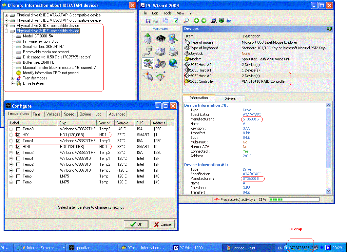347x252 pixels.
Task: Click the green back arrow icon
Action: [x=196, y=21]
